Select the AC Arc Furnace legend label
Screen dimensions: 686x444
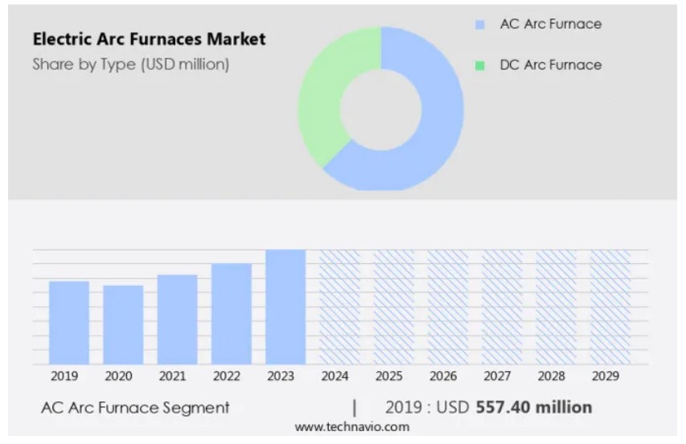pyautogui.click(x=550, y=24)
